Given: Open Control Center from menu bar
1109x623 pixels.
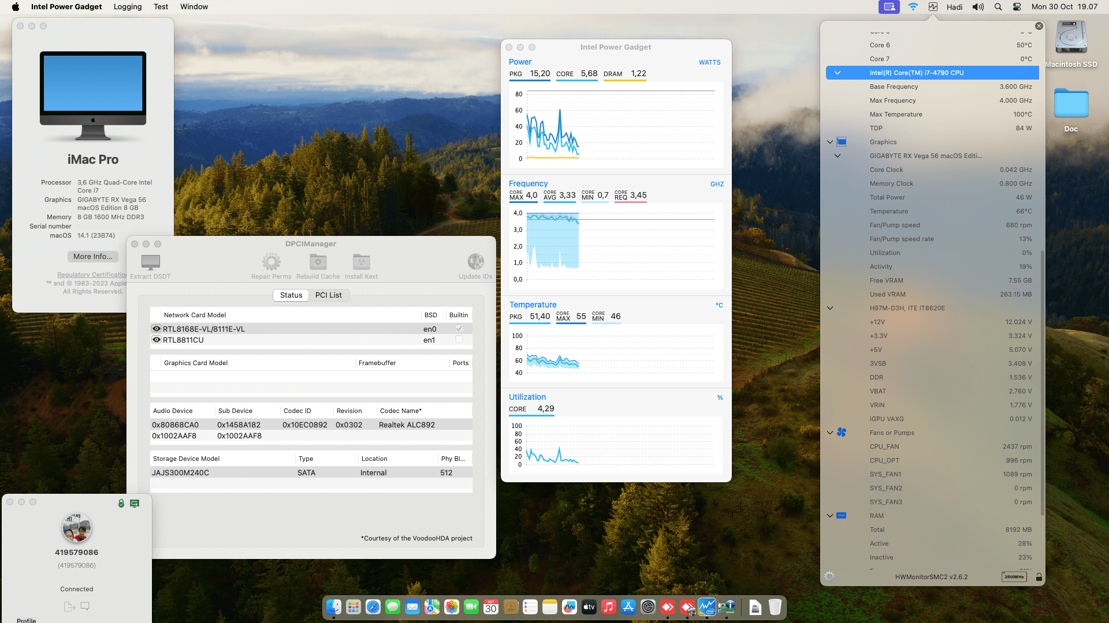Looking at the screenshot, I should click(1017, 7).
